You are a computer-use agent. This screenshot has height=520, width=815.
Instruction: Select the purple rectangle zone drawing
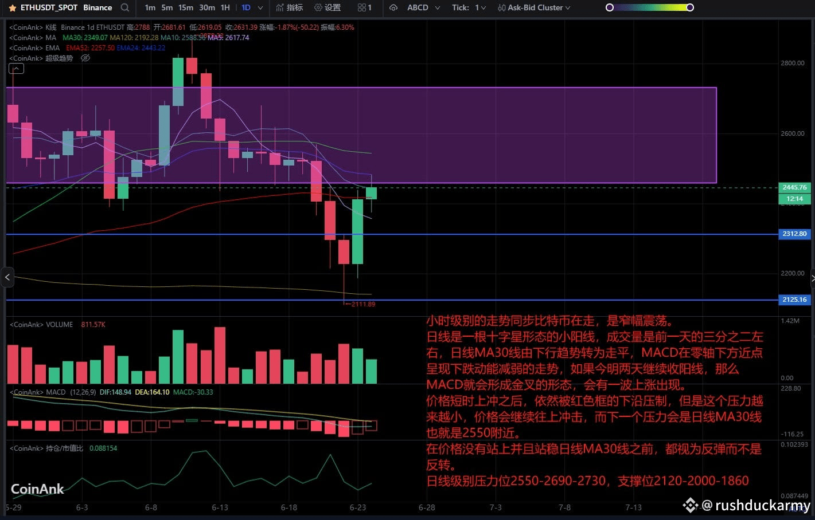click(x=361, y=135)
